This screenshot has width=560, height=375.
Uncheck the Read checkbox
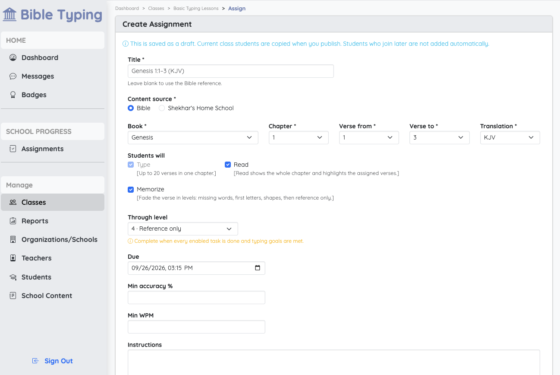coord(228,165)
